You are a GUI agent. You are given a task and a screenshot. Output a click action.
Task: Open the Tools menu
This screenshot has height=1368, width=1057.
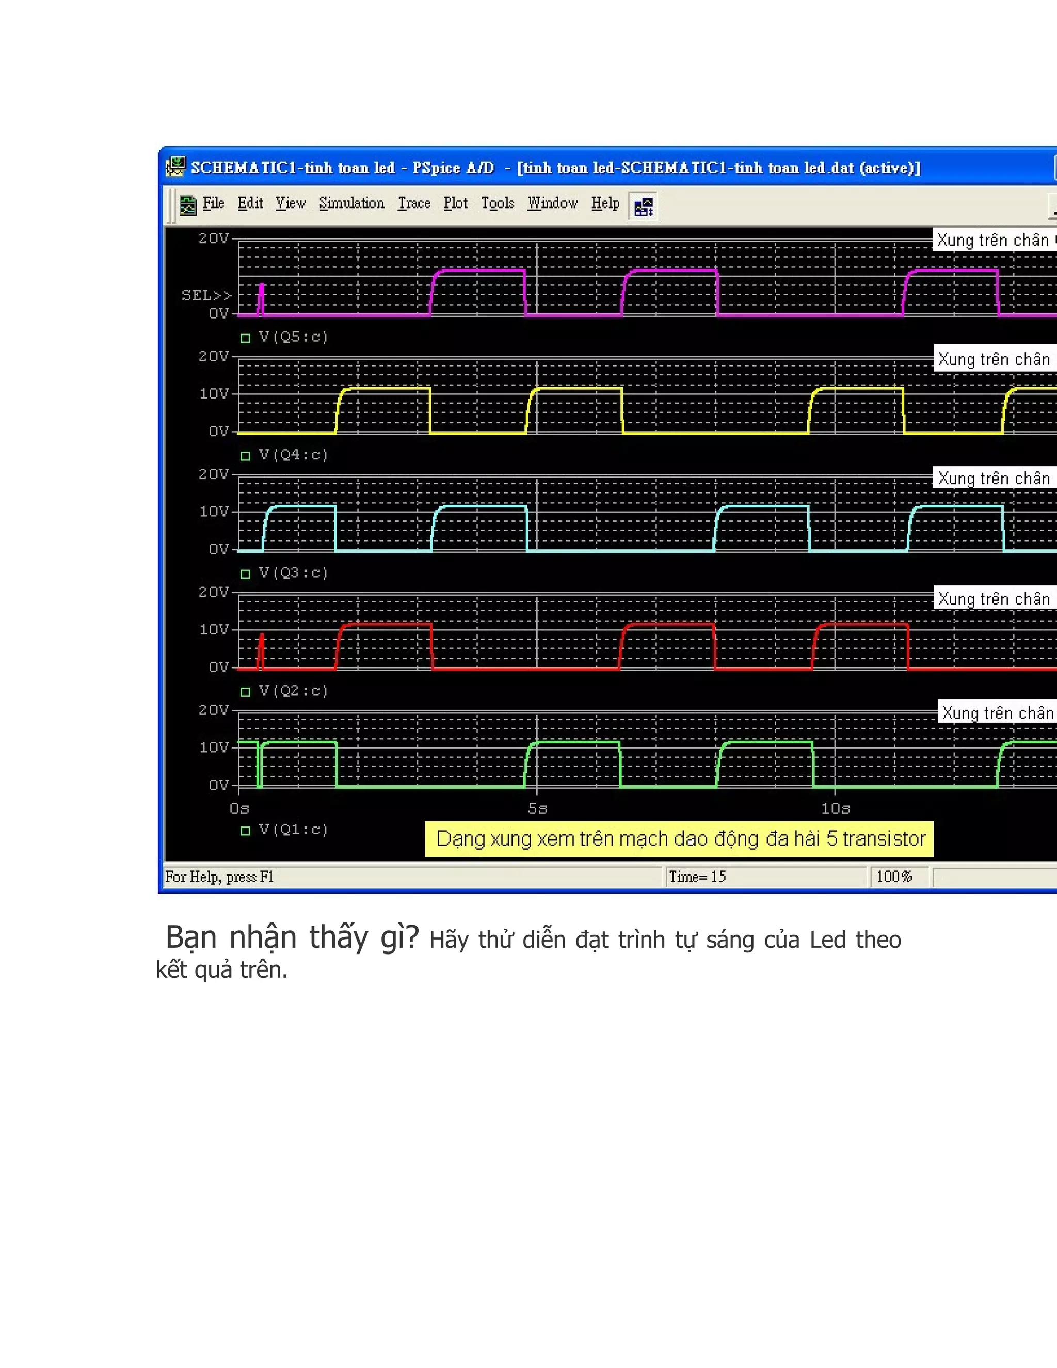click(x=497, y=203)
